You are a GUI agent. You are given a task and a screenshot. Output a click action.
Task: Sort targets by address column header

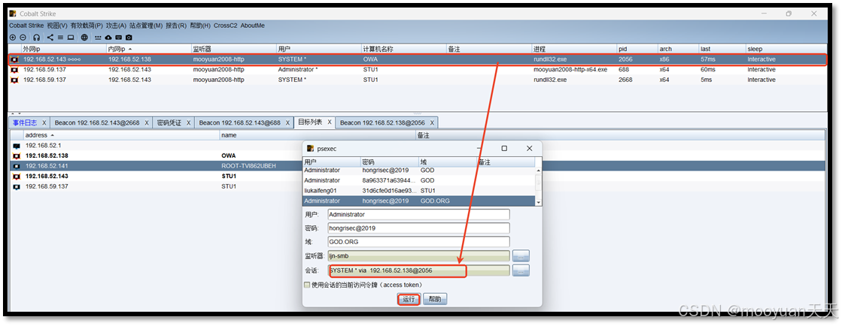point(121,135)
